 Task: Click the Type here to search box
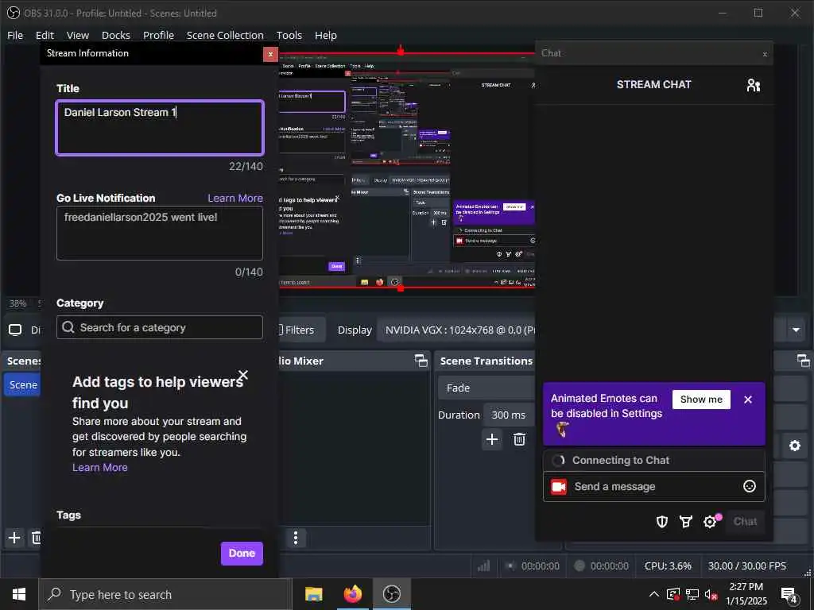(x=165, y=594)
